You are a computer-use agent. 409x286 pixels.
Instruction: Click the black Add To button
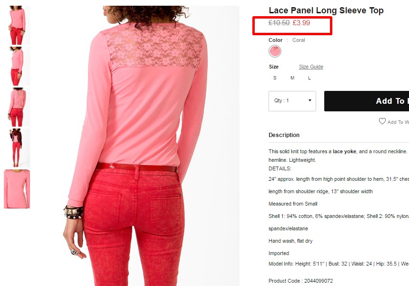tap(367, 101)
